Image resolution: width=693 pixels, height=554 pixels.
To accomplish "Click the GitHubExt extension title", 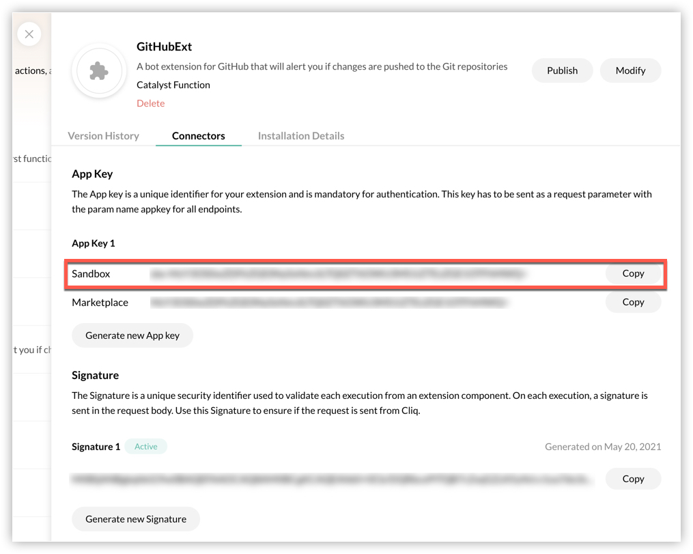I will pos(165,46).
